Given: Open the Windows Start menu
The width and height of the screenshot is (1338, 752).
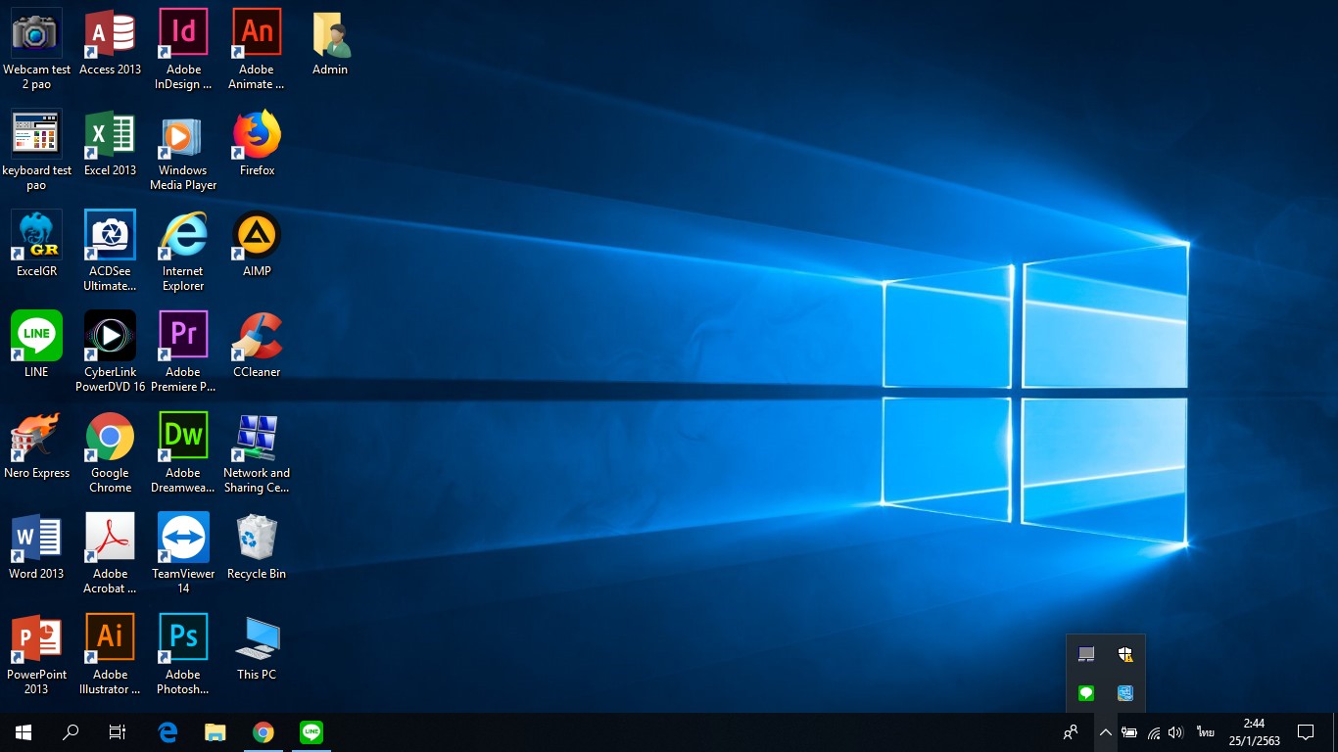Looking at the screenshot, I should click(x=24, y=732).
